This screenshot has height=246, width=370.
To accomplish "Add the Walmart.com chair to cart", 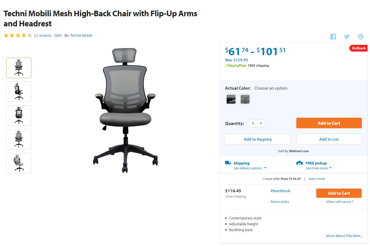I will (x=329, y=123).
